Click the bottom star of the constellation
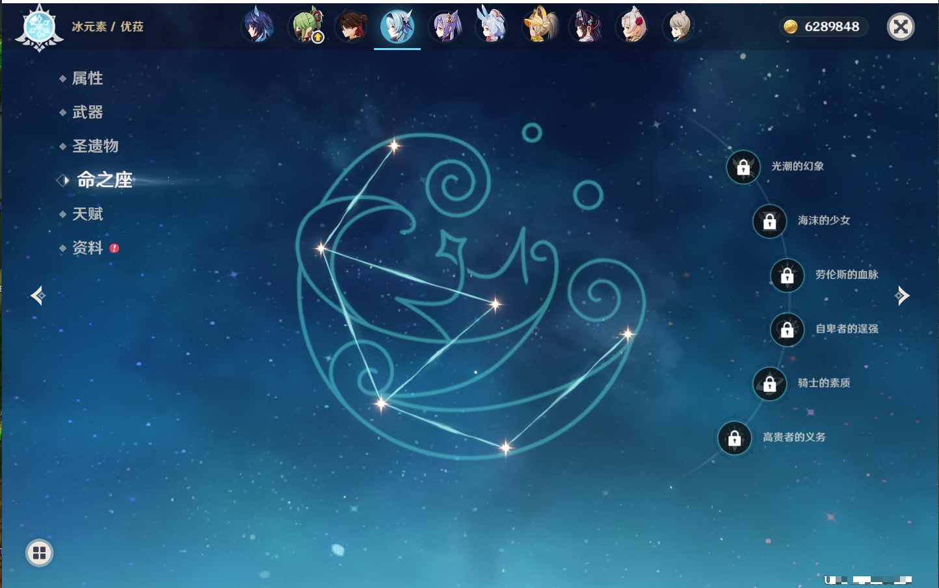The height and width of the screenshot is (588, 939). click(505, 447)
